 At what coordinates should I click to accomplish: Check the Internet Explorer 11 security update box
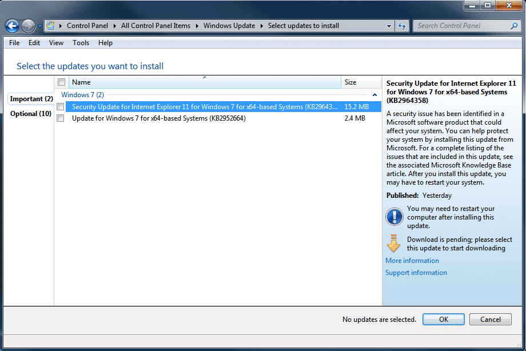61,107
